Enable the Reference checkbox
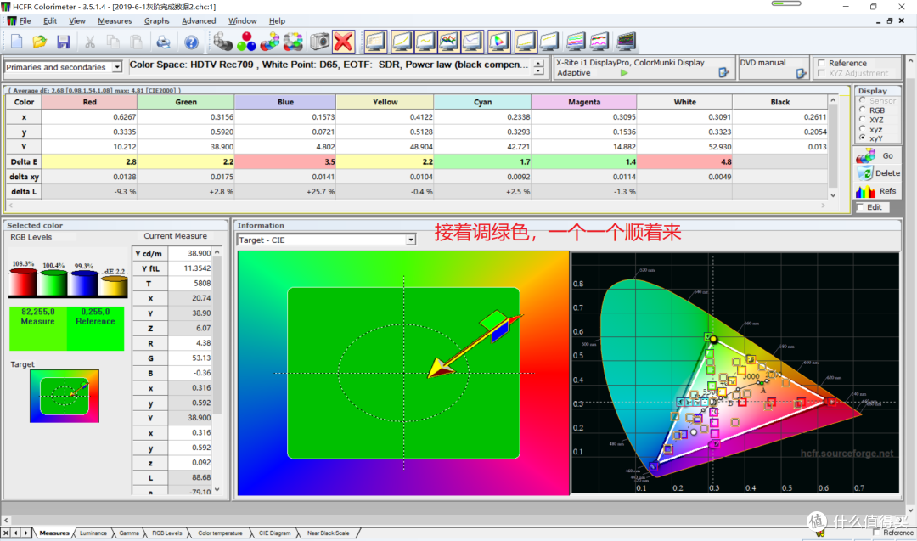 click(x=821, y=63)
